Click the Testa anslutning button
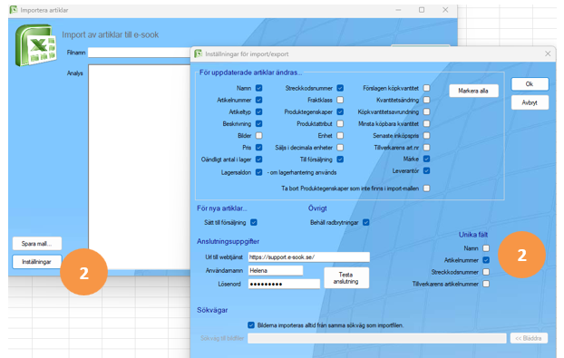 (346, 278)
